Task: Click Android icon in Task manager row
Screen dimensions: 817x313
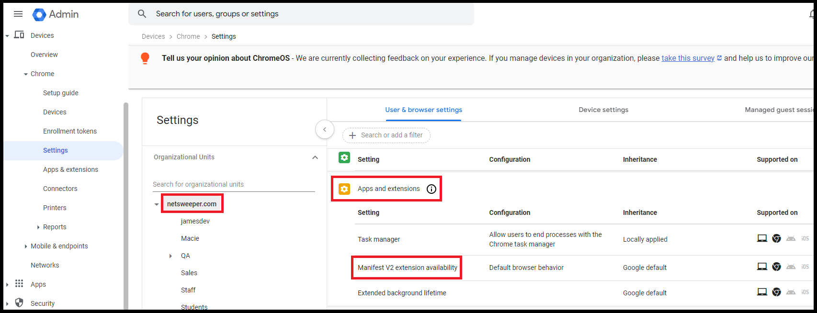Action: click(x=791, y=238)
